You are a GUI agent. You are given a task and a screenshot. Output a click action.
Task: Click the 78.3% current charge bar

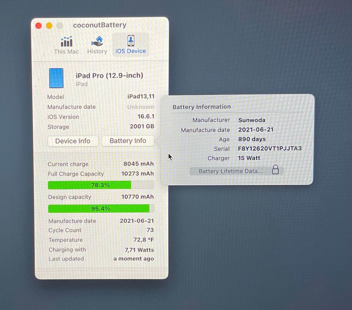(101, 185)
